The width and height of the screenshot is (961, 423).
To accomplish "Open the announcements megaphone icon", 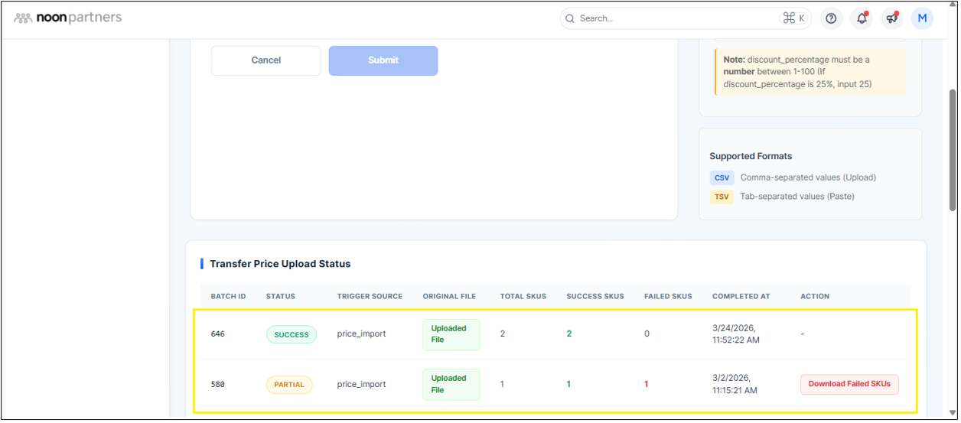I will pyautogui.click(x=891, y=18).
